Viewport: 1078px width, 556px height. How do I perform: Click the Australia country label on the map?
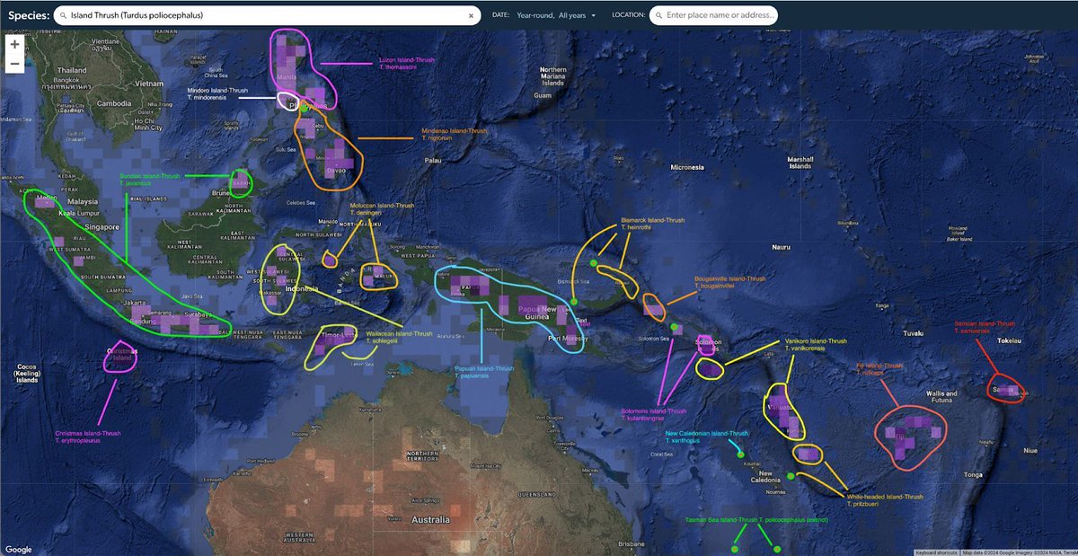430,520
